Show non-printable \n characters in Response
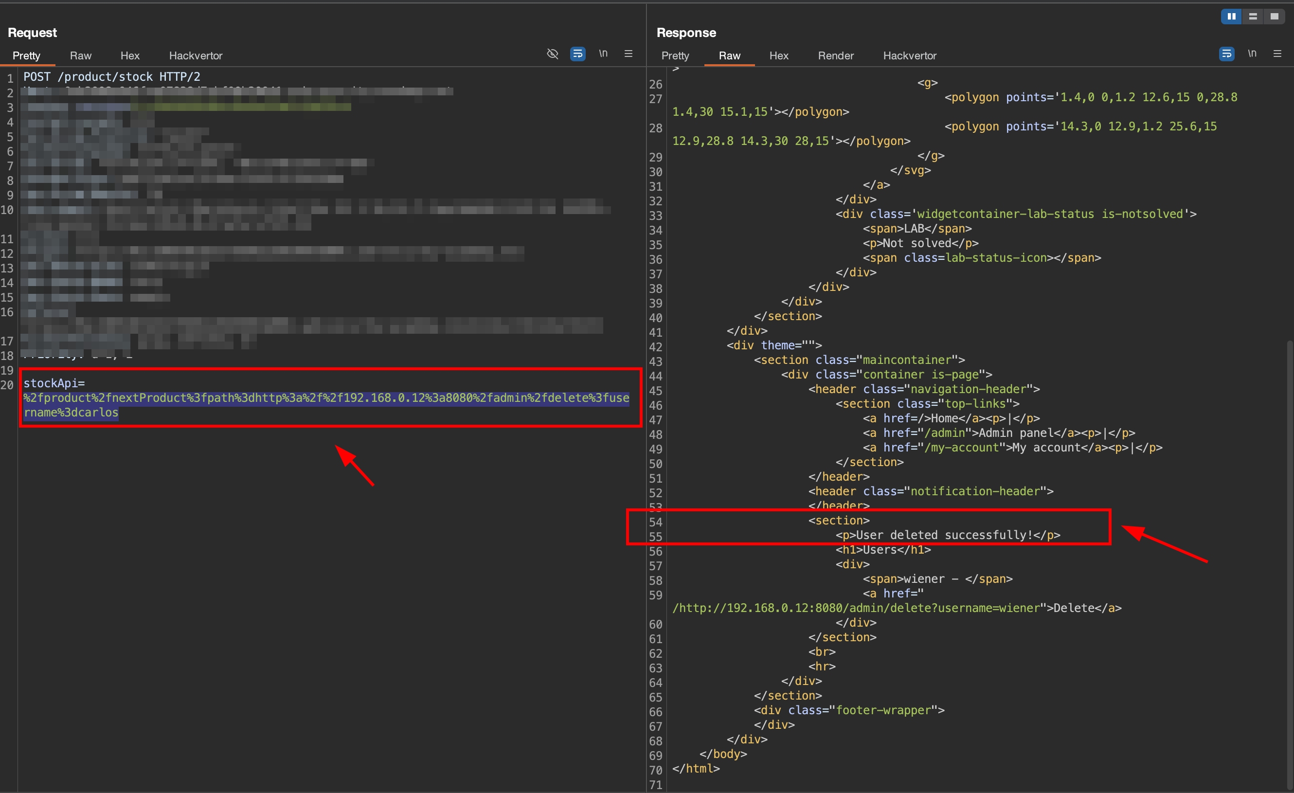The height and width of the screenshot is (793, 1294). click(x=1252, y=54)
